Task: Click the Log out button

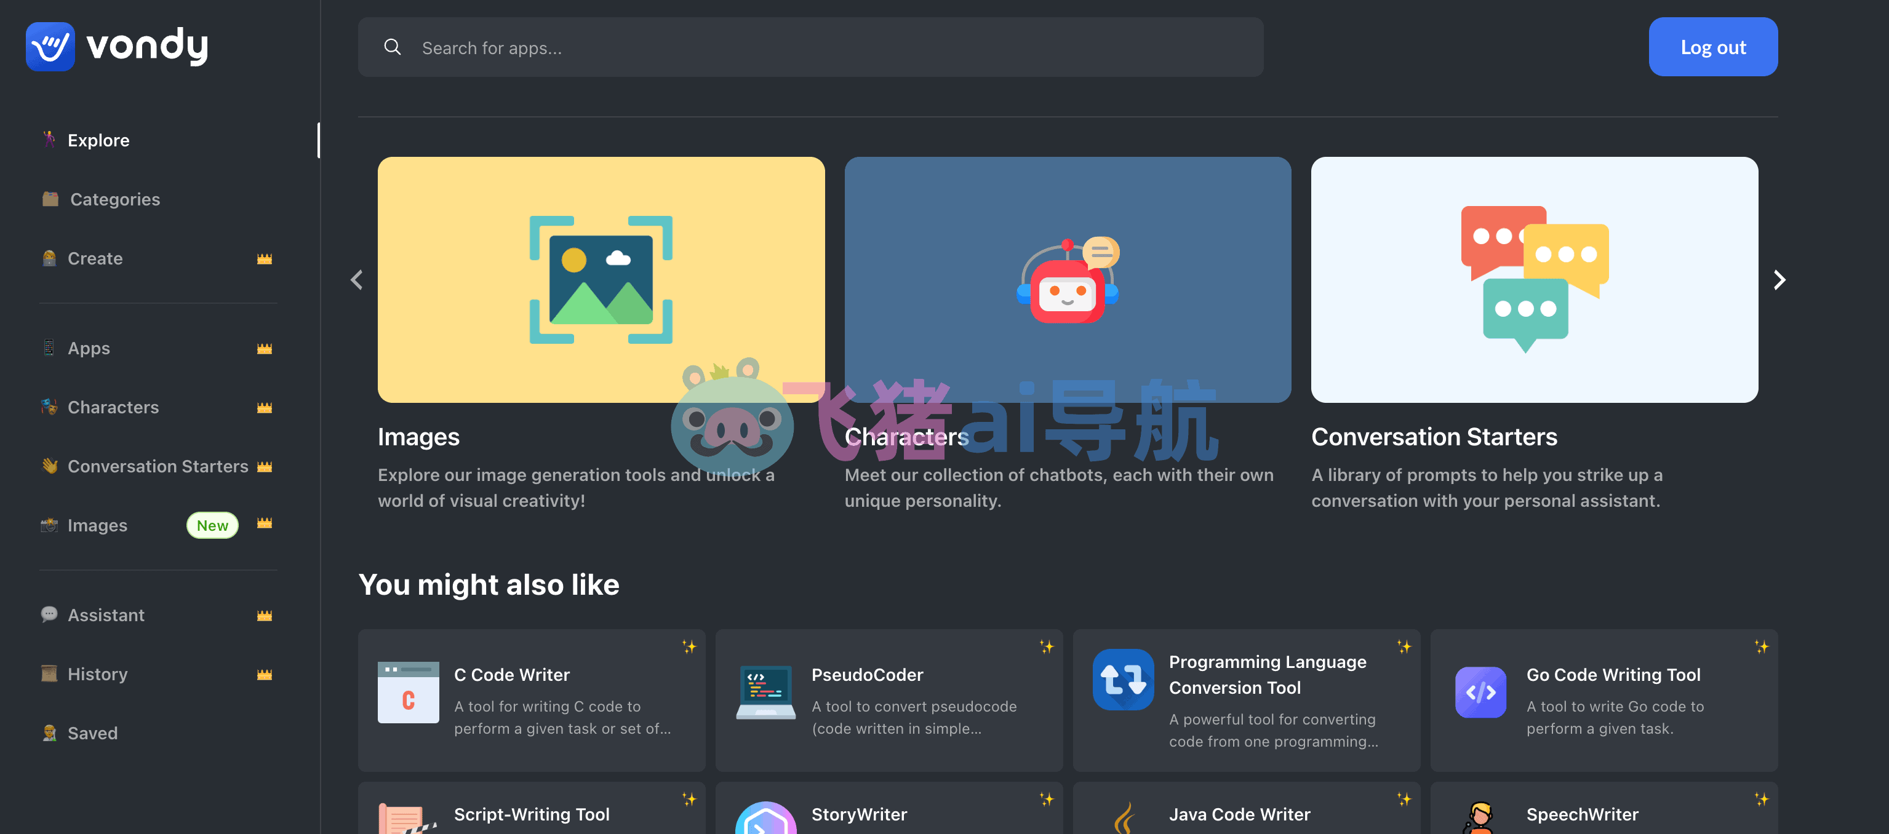Action: click(x=1713, y=47)
